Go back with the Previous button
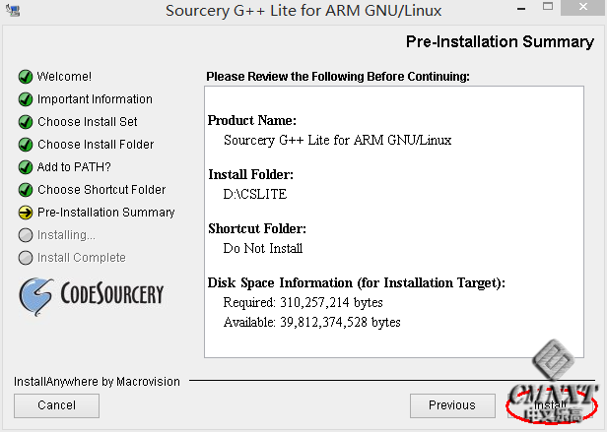The image size is (607, 432). [451, 405]
